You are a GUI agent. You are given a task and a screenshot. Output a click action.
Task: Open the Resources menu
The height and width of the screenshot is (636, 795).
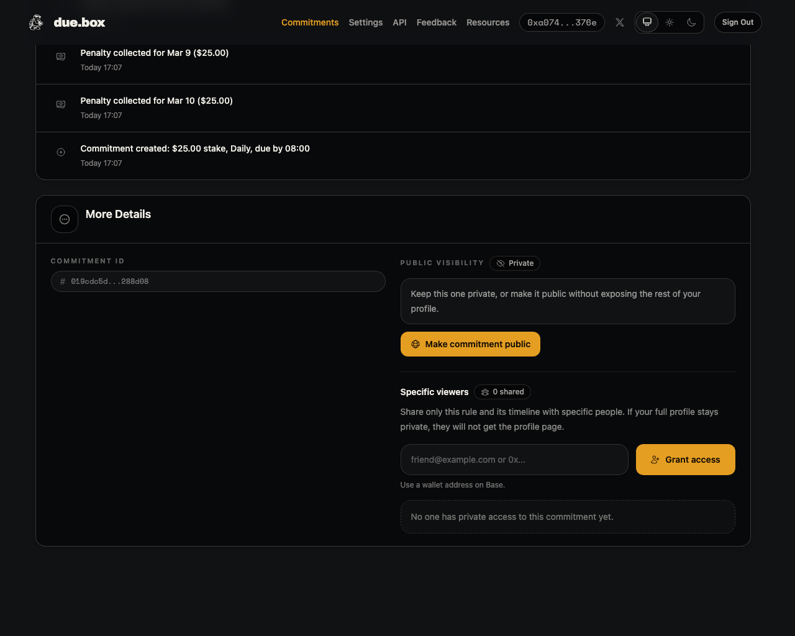[x=488, y=22]
